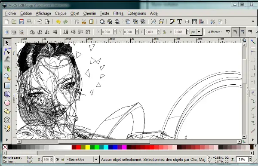Pick the no-color X swatch
Viewport: 258px width, 166px height.
pyautogui.click(x=5, y=147)
